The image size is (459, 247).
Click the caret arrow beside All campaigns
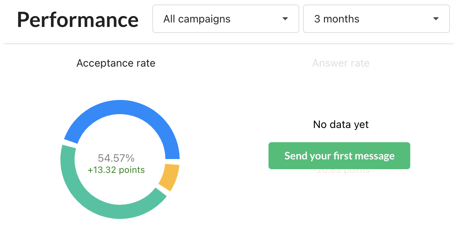click(285, 19)
